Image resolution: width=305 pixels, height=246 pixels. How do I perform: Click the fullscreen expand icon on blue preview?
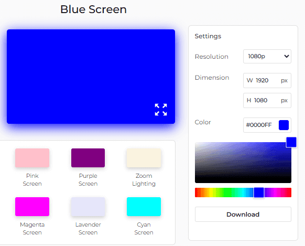(161, 110)
